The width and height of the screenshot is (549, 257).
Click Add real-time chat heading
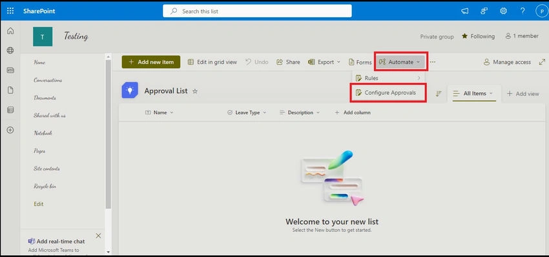(61, 242)
